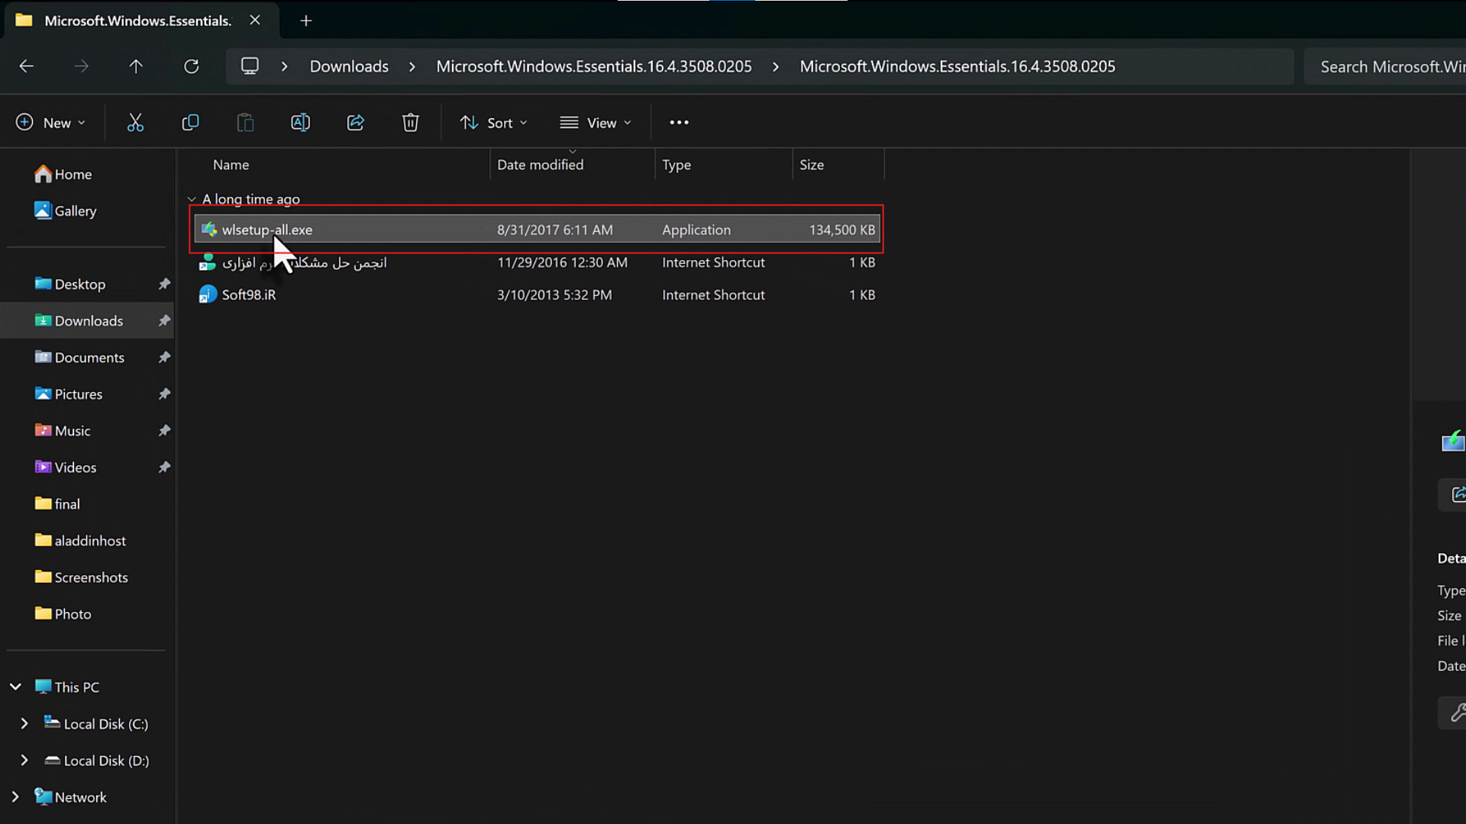Refresh the current folder view
The height and width of the screenshot is (824, 1466).
point(192,66)
